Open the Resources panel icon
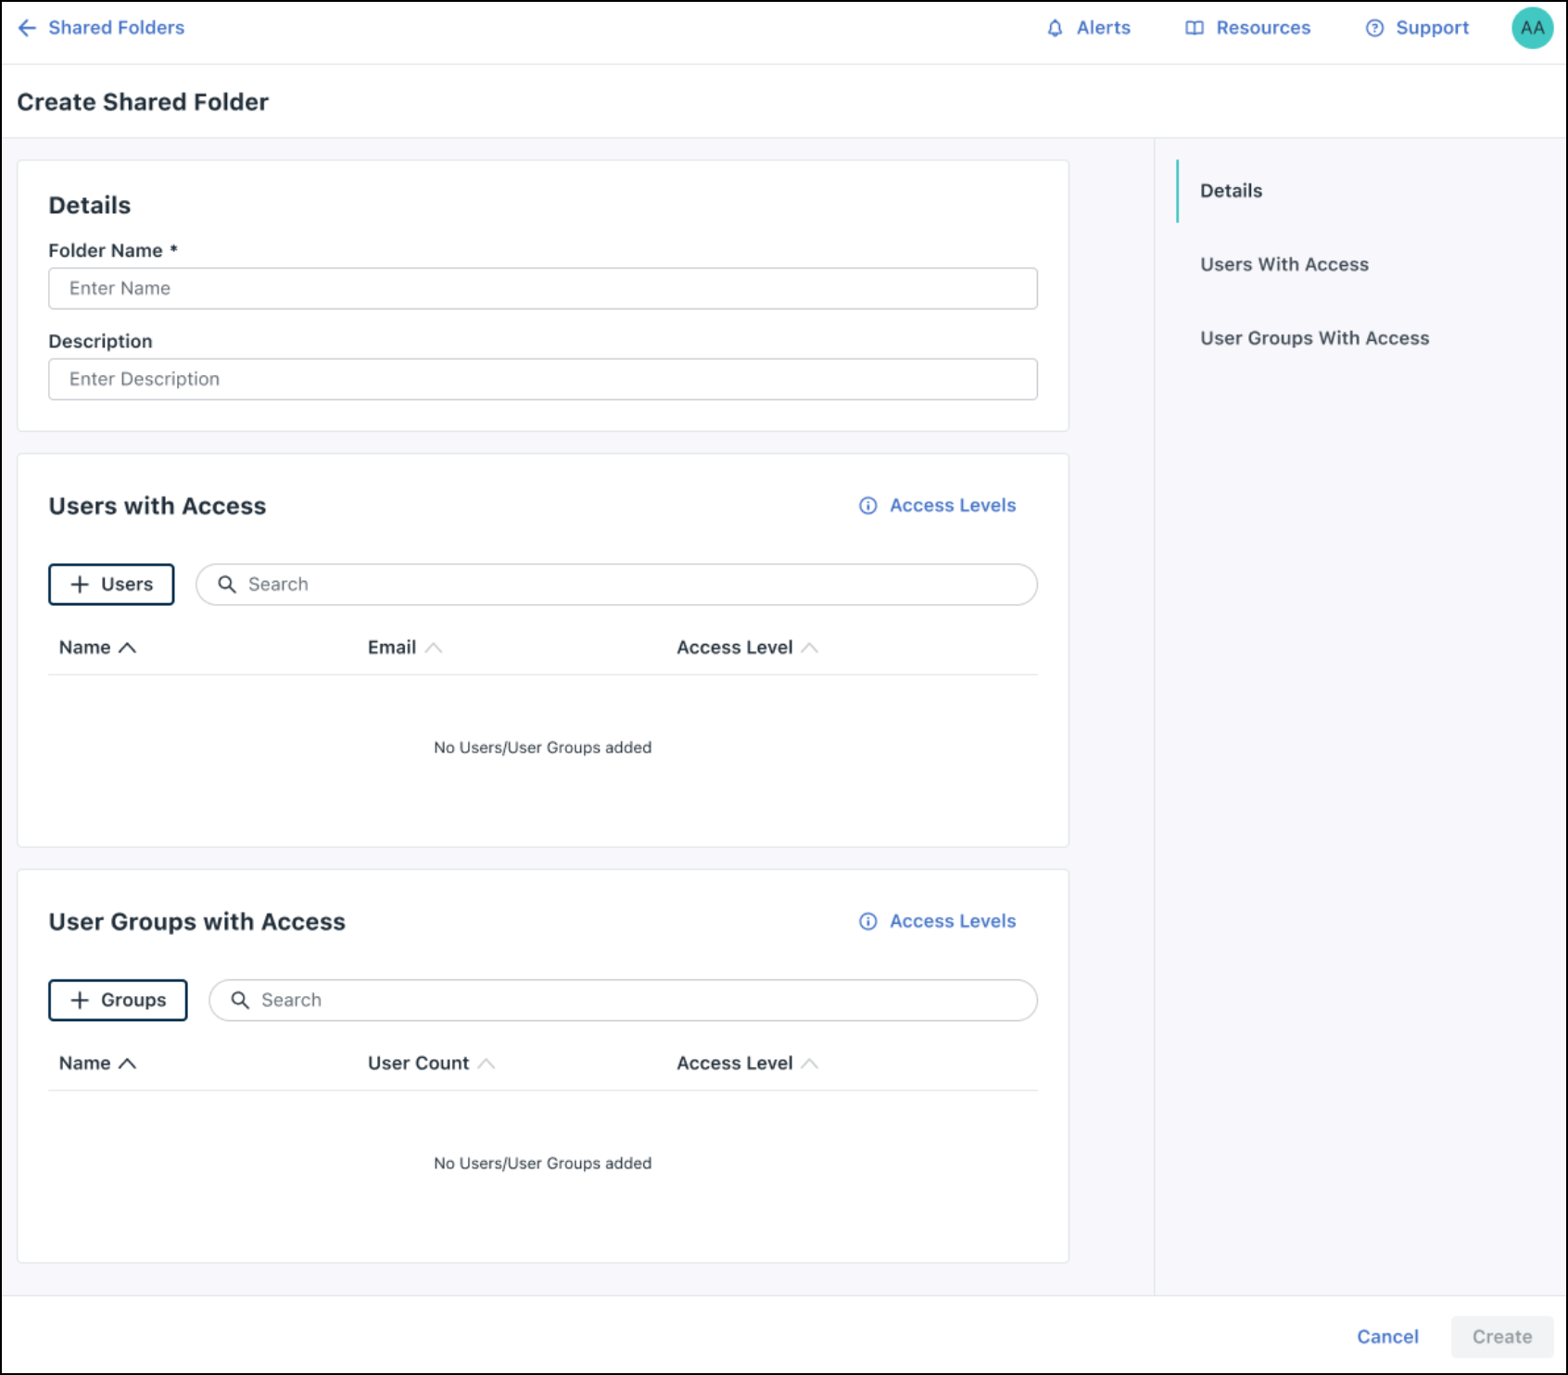The image size is (1568, 1375). 1194,28
